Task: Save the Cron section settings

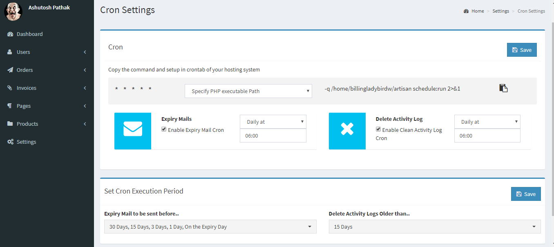Action: 522,50
